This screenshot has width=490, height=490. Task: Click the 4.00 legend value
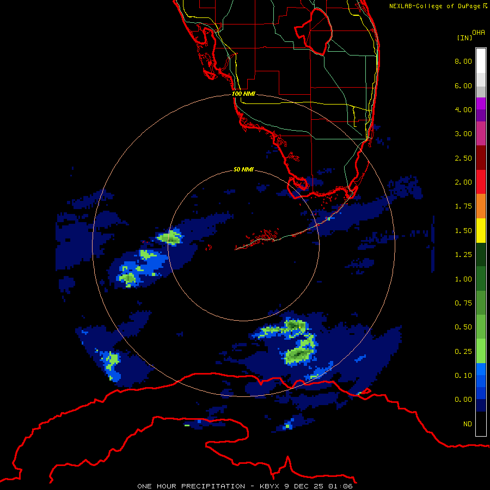(463, 109)
